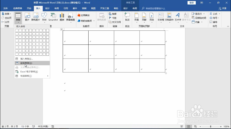231x129 pixels.
Task: Click page indicator 第2页,共2页
Action: (x=10, y=127)
